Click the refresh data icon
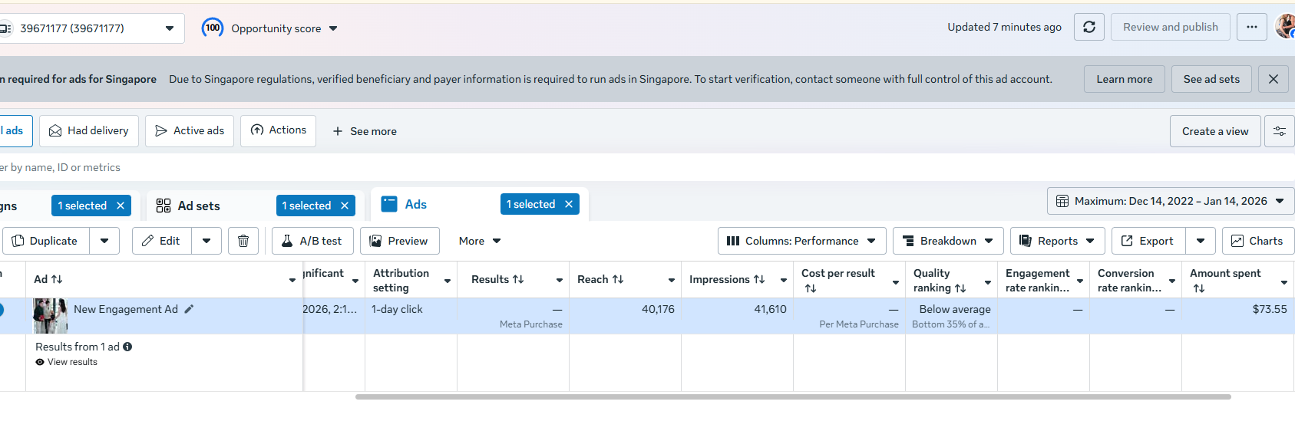The width and height of the screenshot is (1295, 431). coord(1089,28)
